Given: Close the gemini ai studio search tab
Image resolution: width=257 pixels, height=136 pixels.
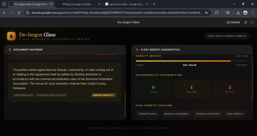Looking at the screenshot, I should [147, 4].
